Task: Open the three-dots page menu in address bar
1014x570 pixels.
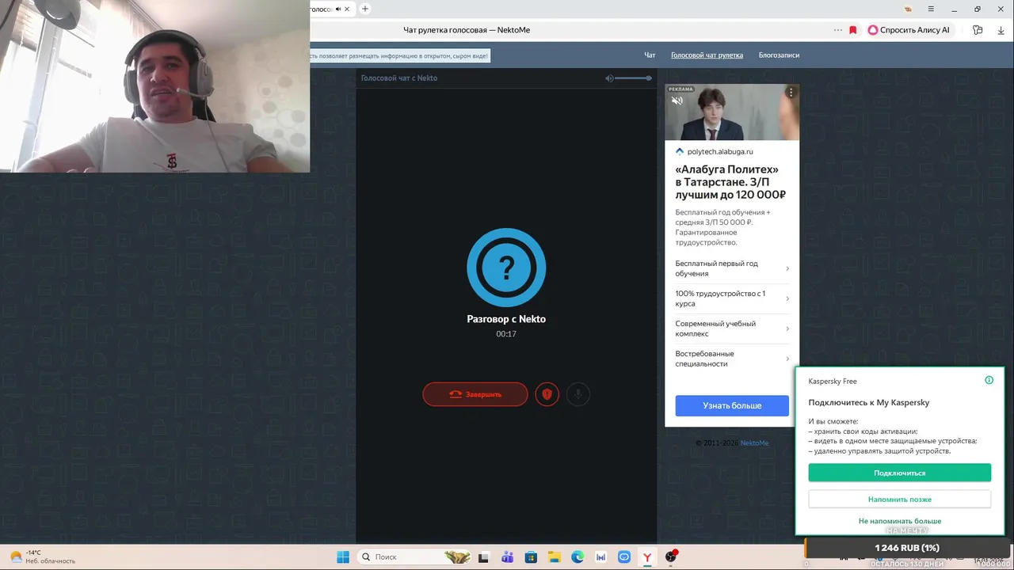Action: pos(838,30)
